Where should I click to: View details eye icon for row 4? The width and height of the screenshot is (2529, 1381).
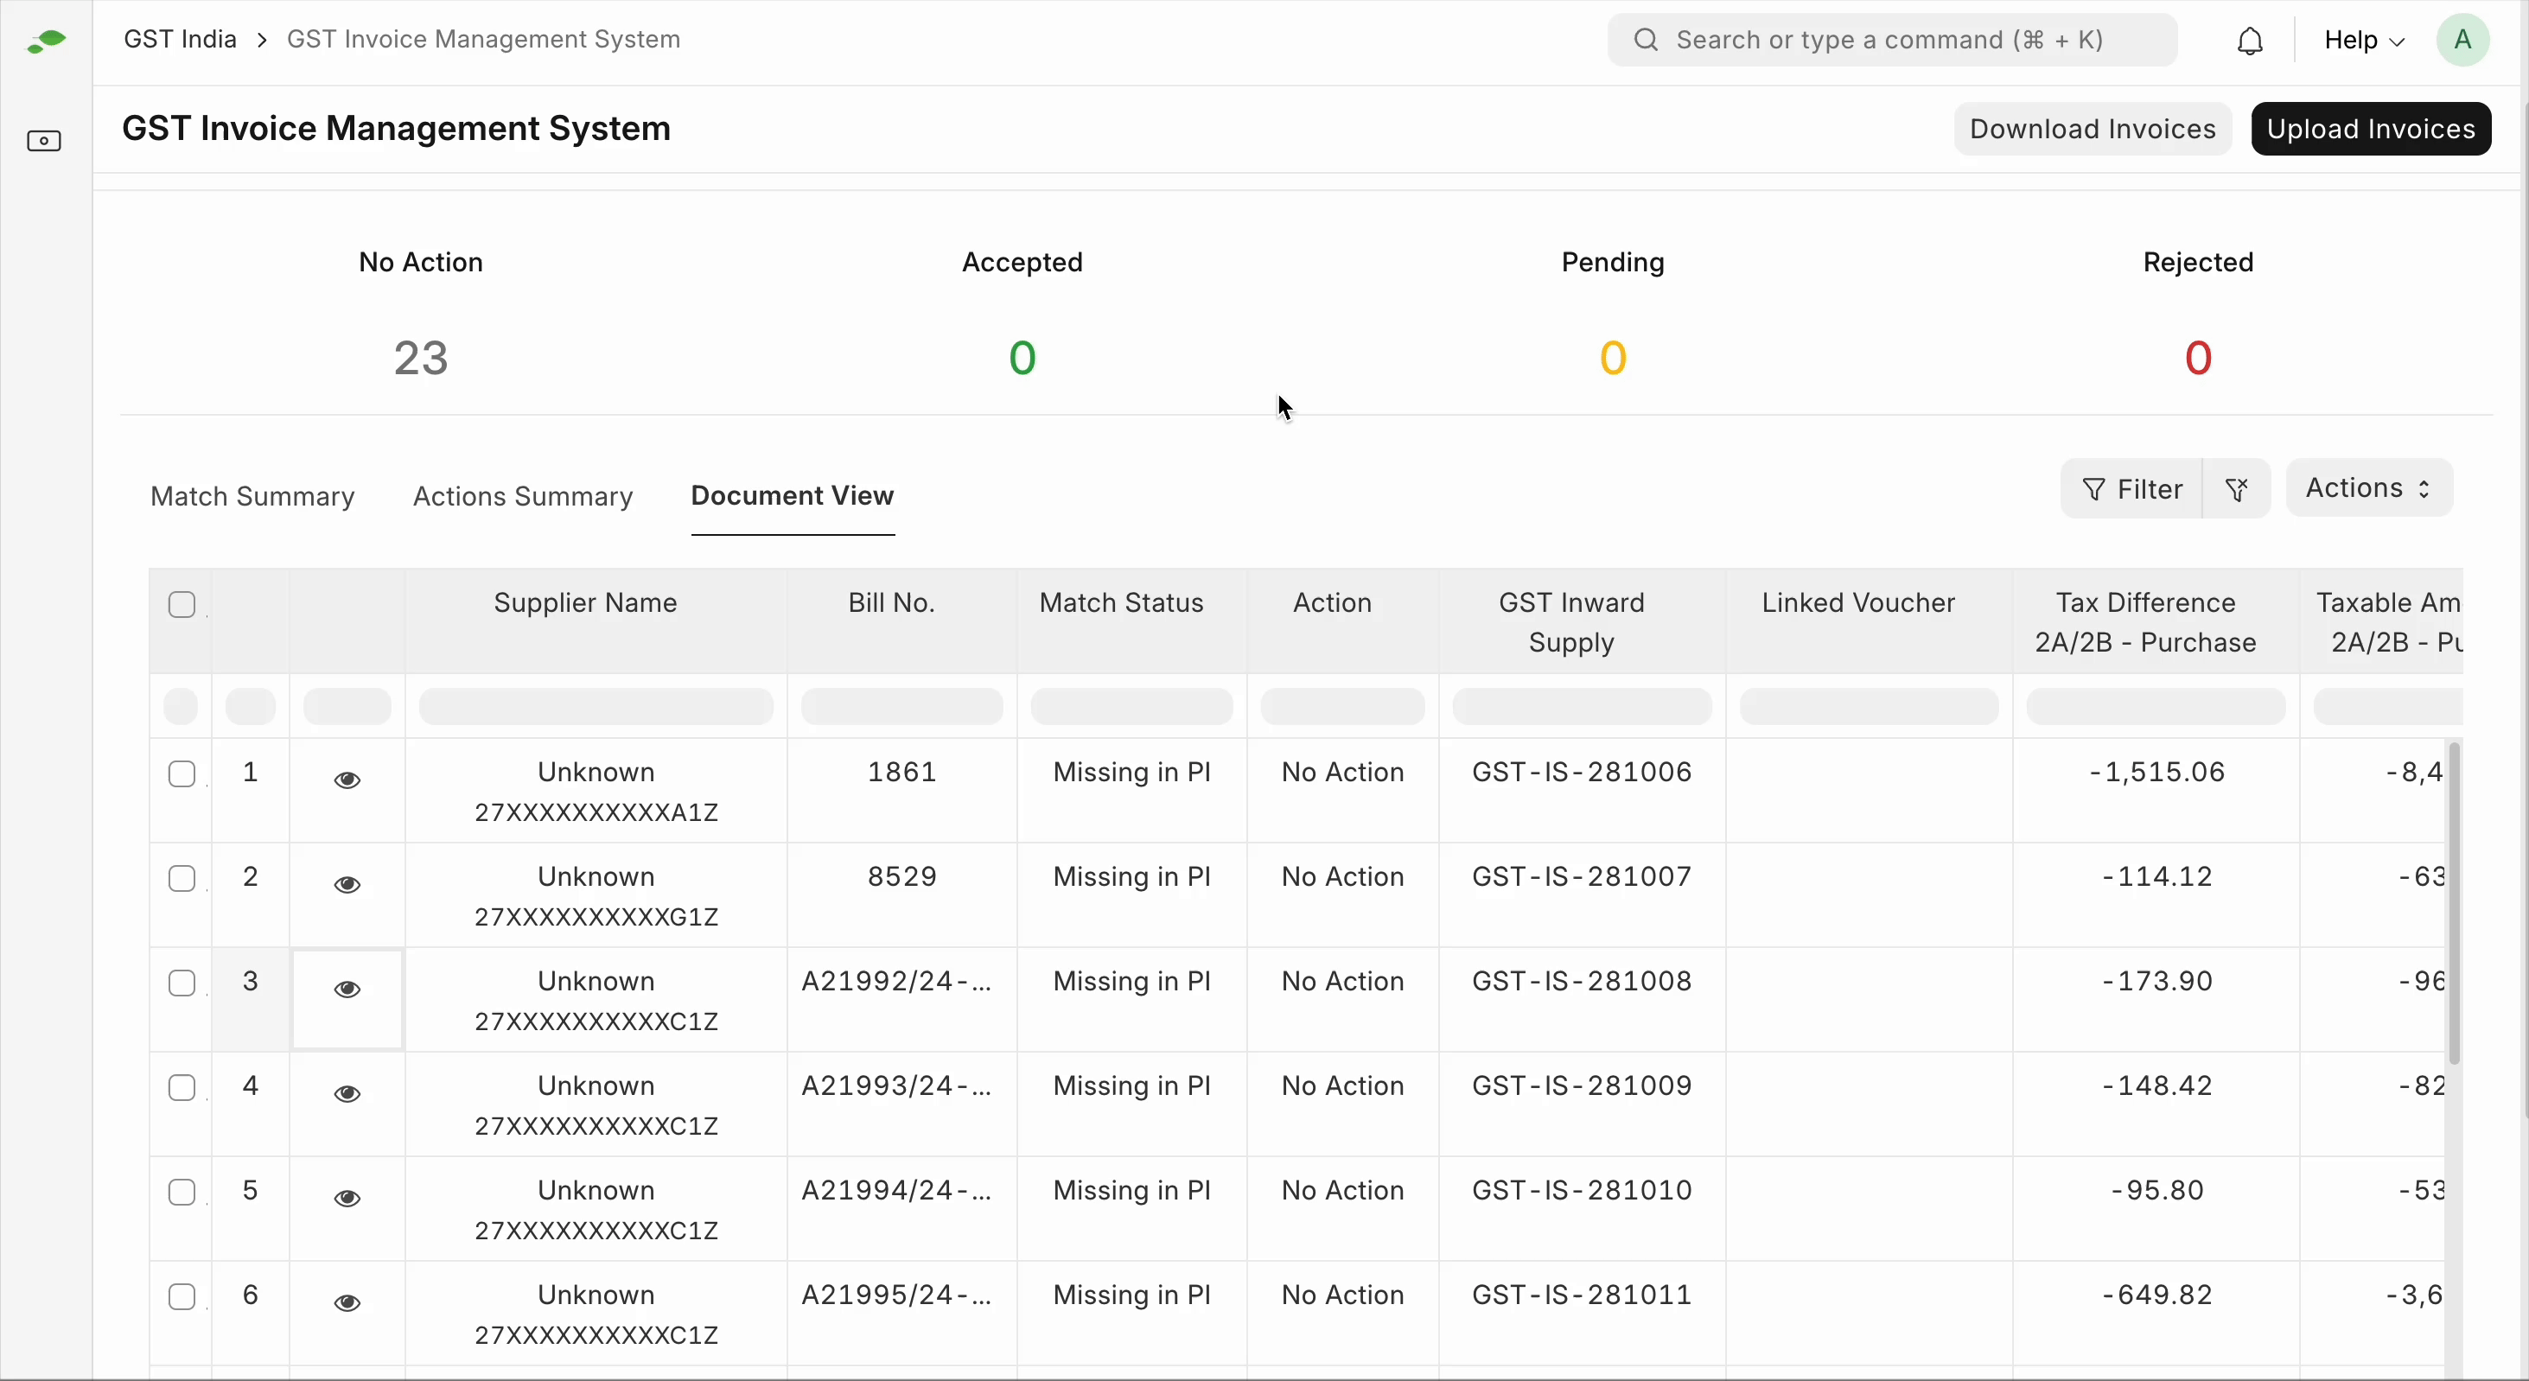click(x=347, y=1094)
